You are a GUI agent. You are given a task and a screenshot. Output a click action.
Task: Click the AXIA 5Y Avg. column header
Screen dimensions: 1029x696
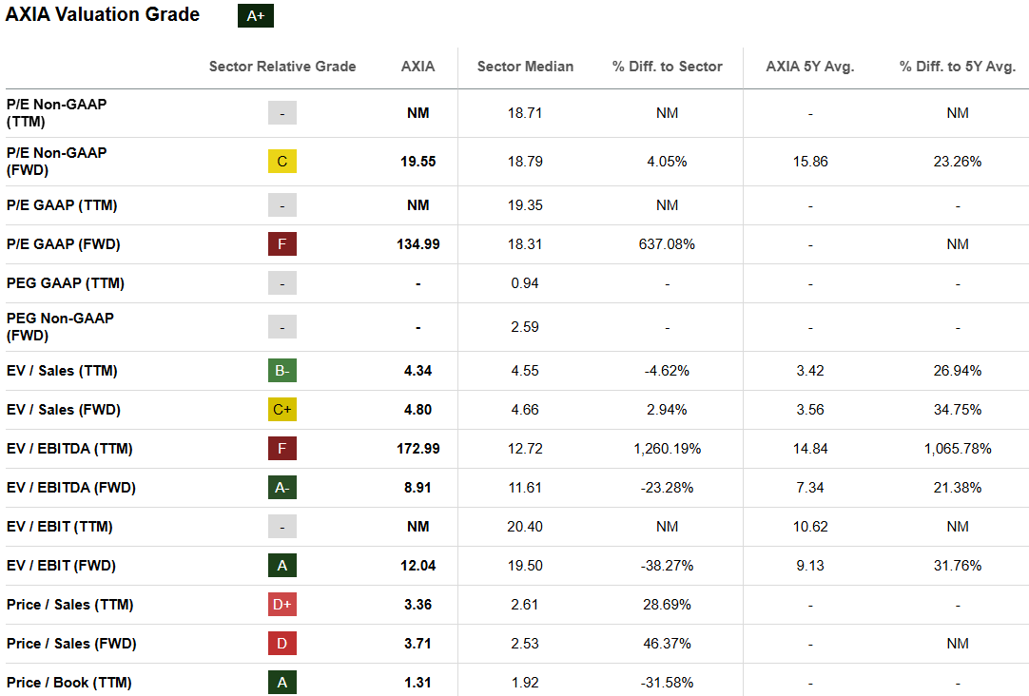[810, 67]
